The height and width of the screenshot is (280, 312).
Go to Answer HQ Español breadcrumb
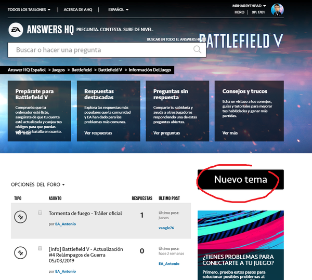(27, 70)
